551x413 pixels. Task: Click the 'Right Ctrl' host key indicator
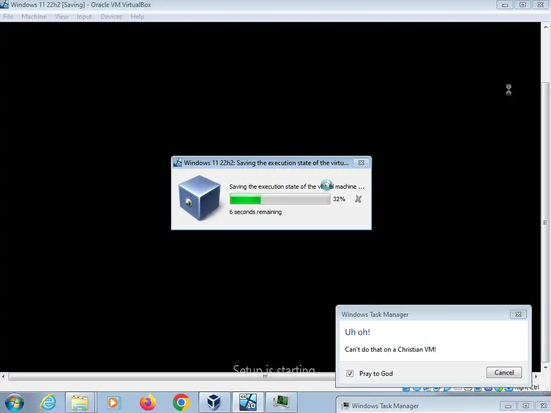[x=527, y=388]
